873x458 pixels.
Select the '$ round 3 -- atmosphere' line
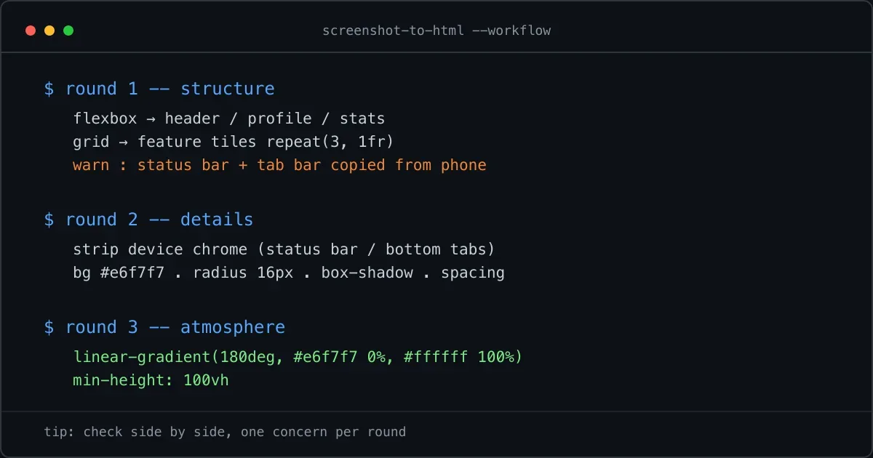(164, 327)
